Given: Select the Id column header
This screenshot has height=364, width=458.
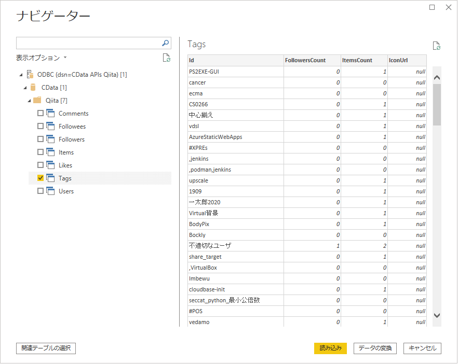Looking at the screenshot, I should (236, 60).
